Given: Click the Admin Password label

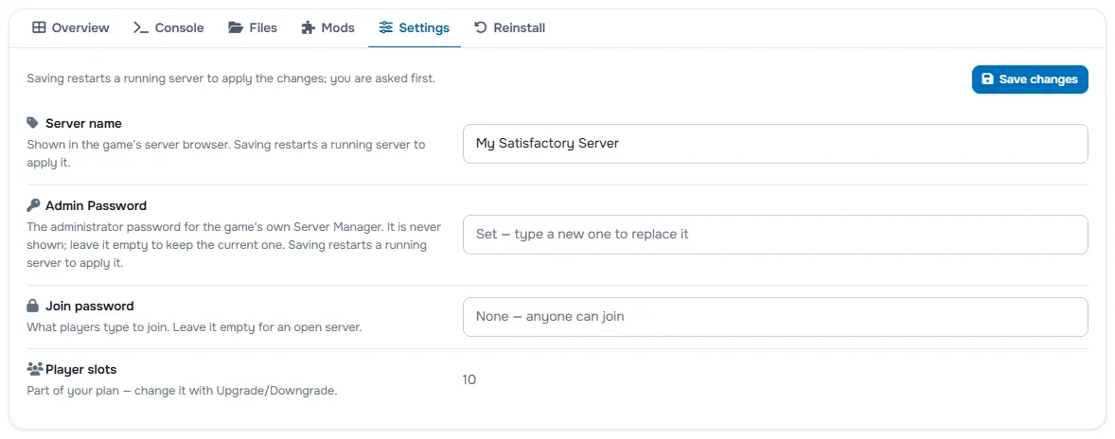Looking at the screenshot, I should 96,205.
